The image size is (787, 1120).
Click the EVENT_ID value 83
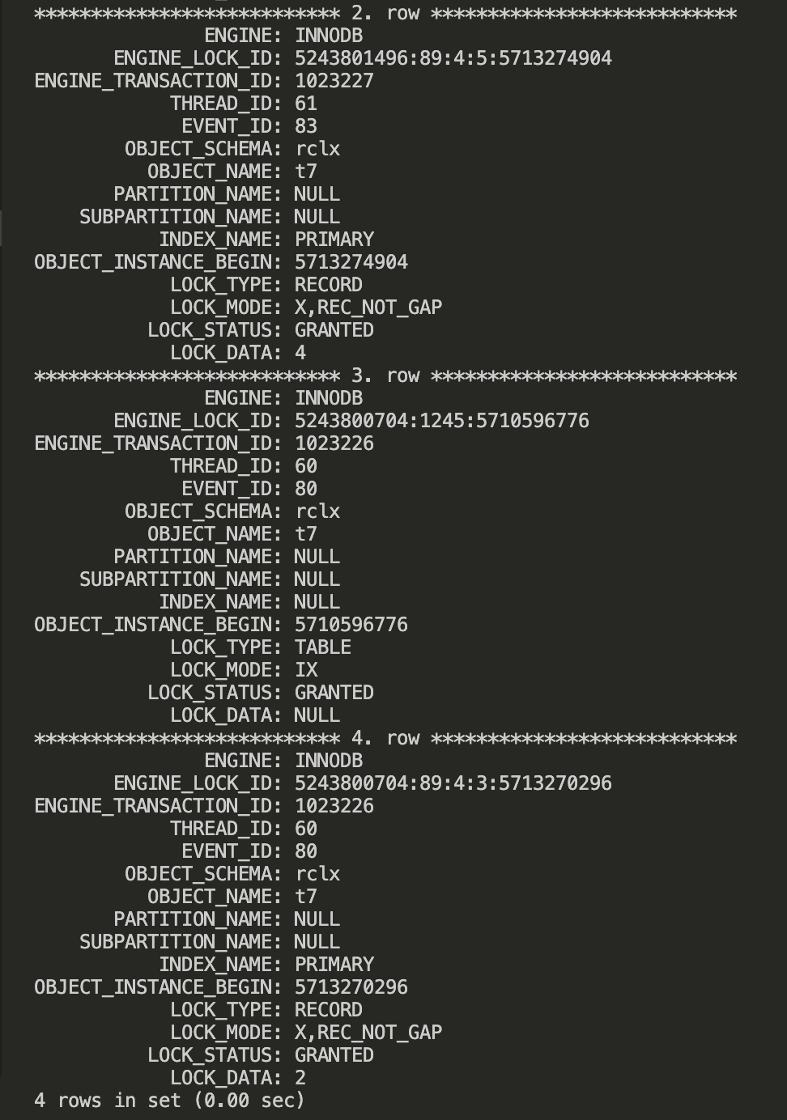click(305, 126)
